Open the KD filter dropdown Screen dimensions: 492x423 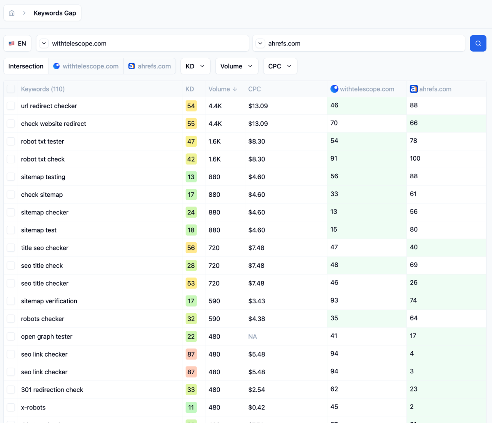195,66
